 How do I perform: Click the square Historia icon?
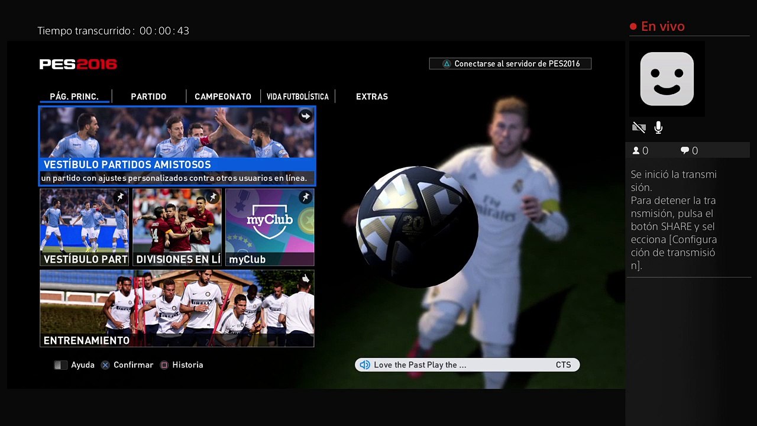click(164, 365)
